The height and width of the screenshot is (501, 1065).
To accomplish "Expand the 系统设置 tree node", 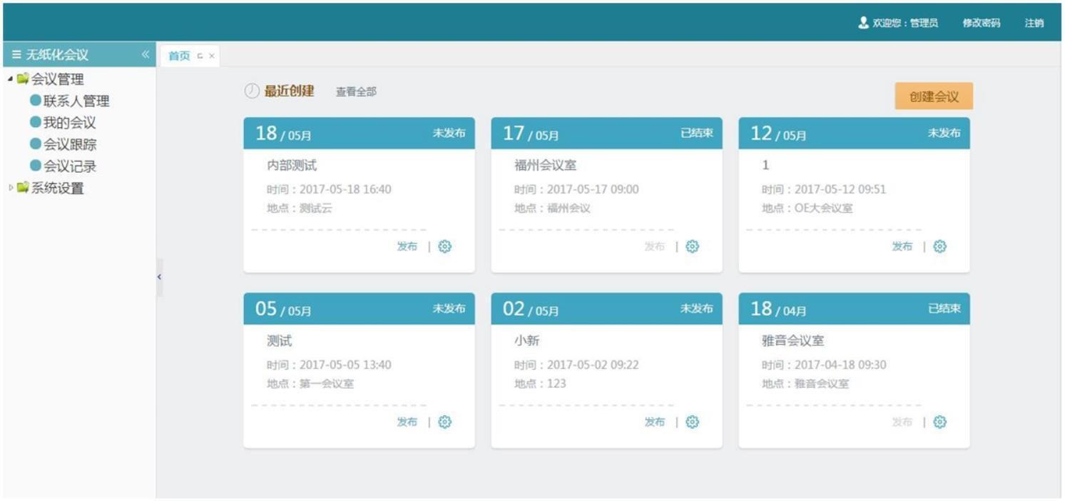I will (10, 188).
